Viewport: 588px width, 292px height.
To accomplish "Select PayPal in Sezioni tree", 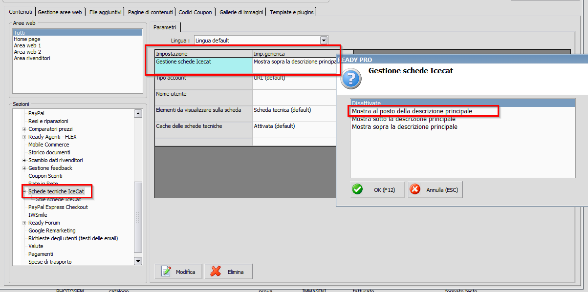I will tap(37, 113).
